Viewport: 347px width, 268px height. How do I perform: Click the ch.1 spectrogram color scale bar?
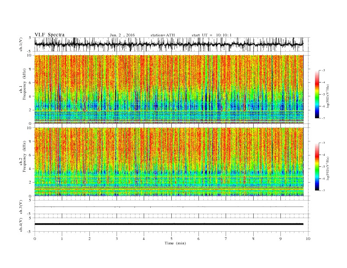click(317, 94)
